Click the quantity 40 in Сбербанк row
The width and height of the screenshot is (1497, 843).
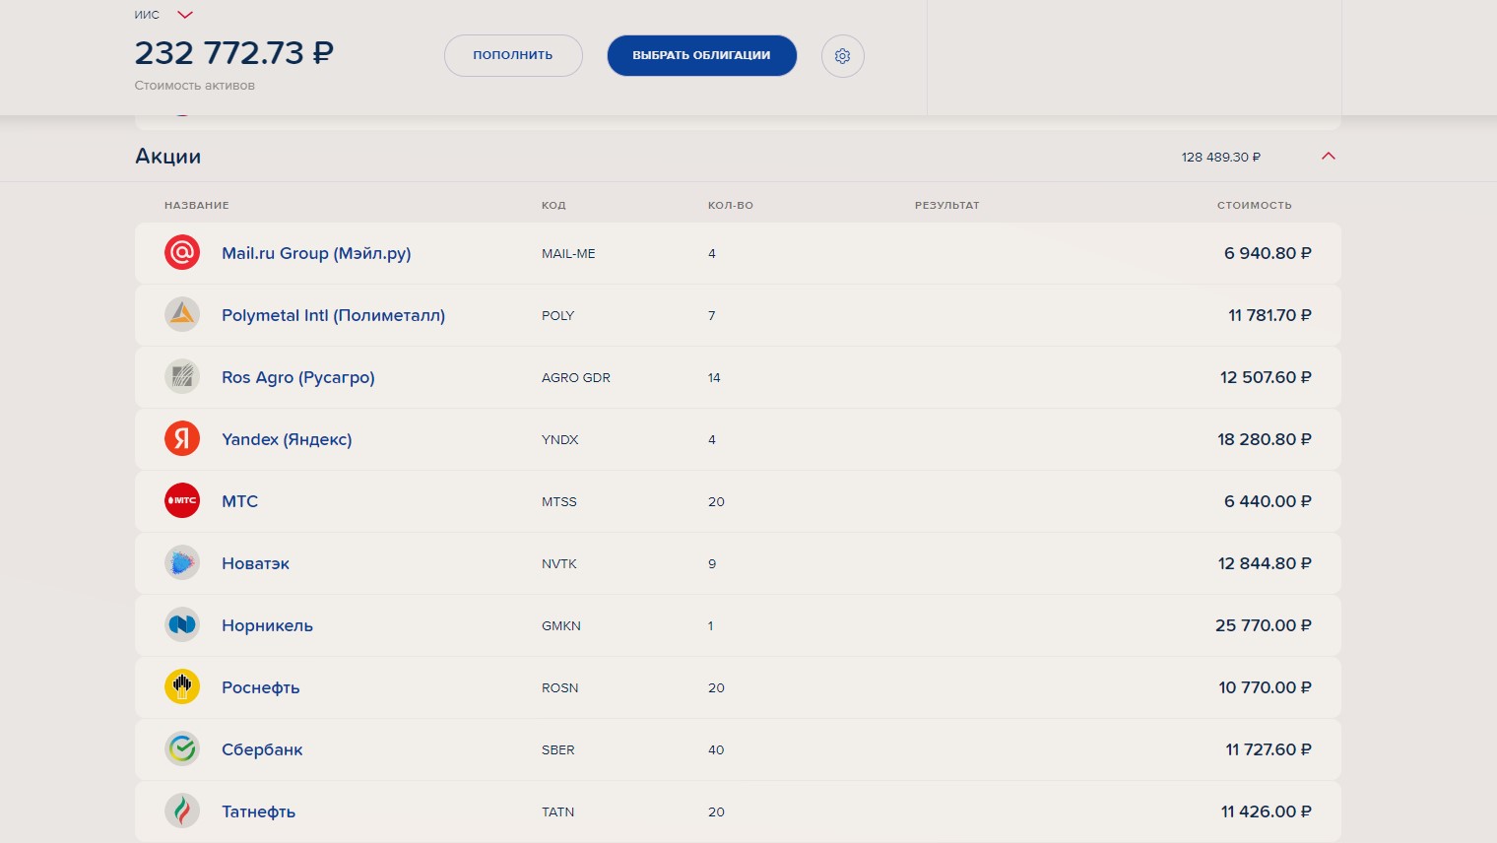[716, 749]
